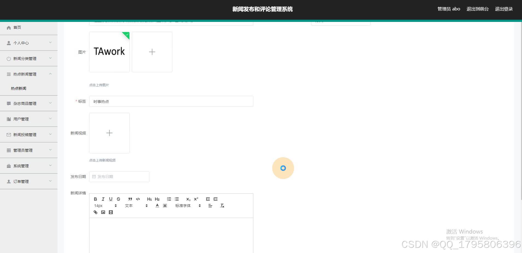
Task: Open the 文本 header style dropdown
Action: [x=136, y=206]
